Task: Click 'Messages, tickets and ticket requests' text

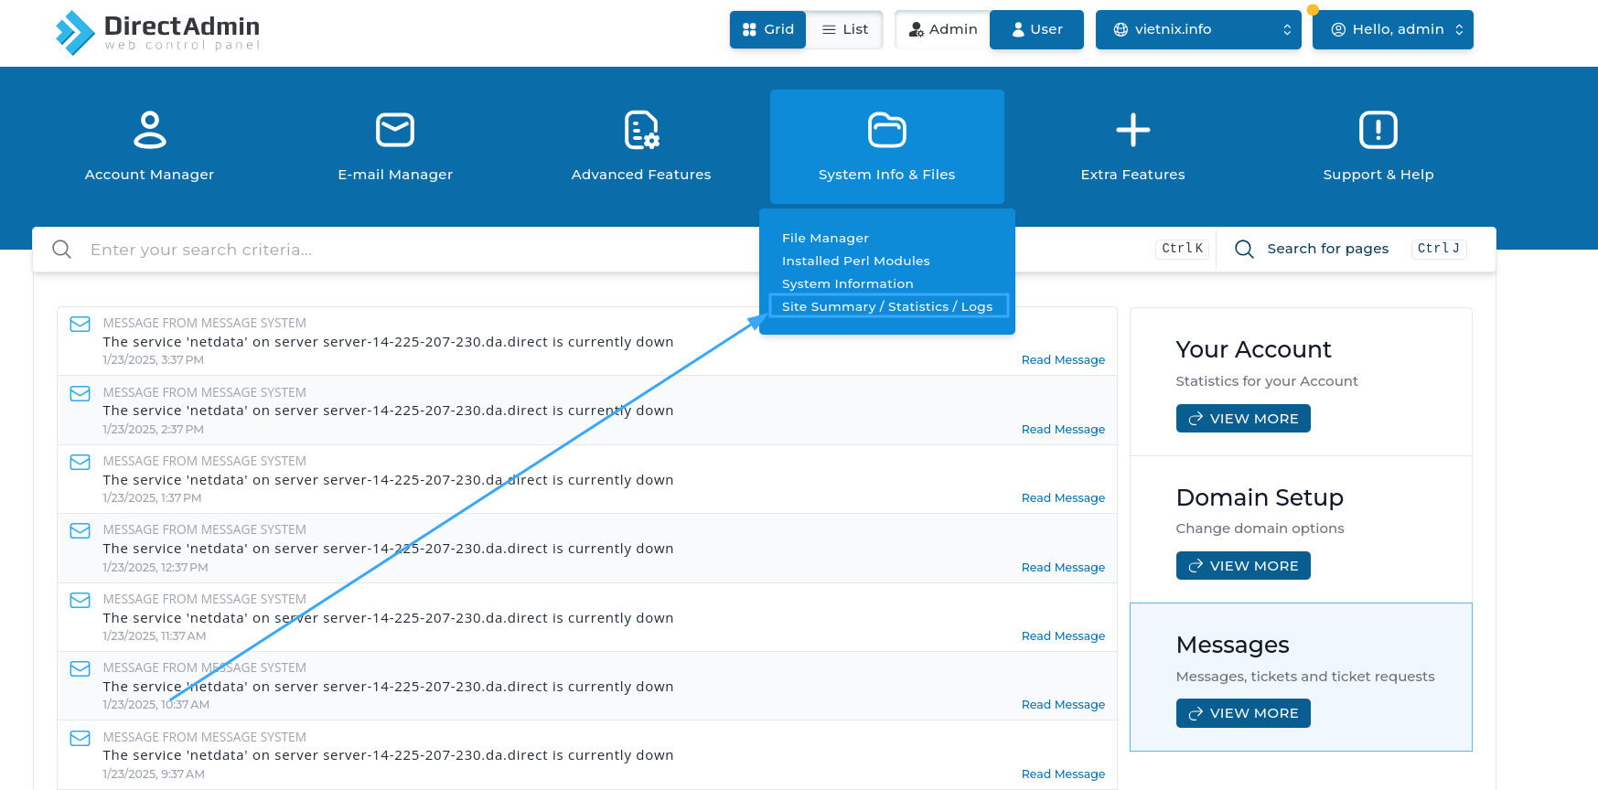Action: pyautogui.click(x=1305, y=677)
